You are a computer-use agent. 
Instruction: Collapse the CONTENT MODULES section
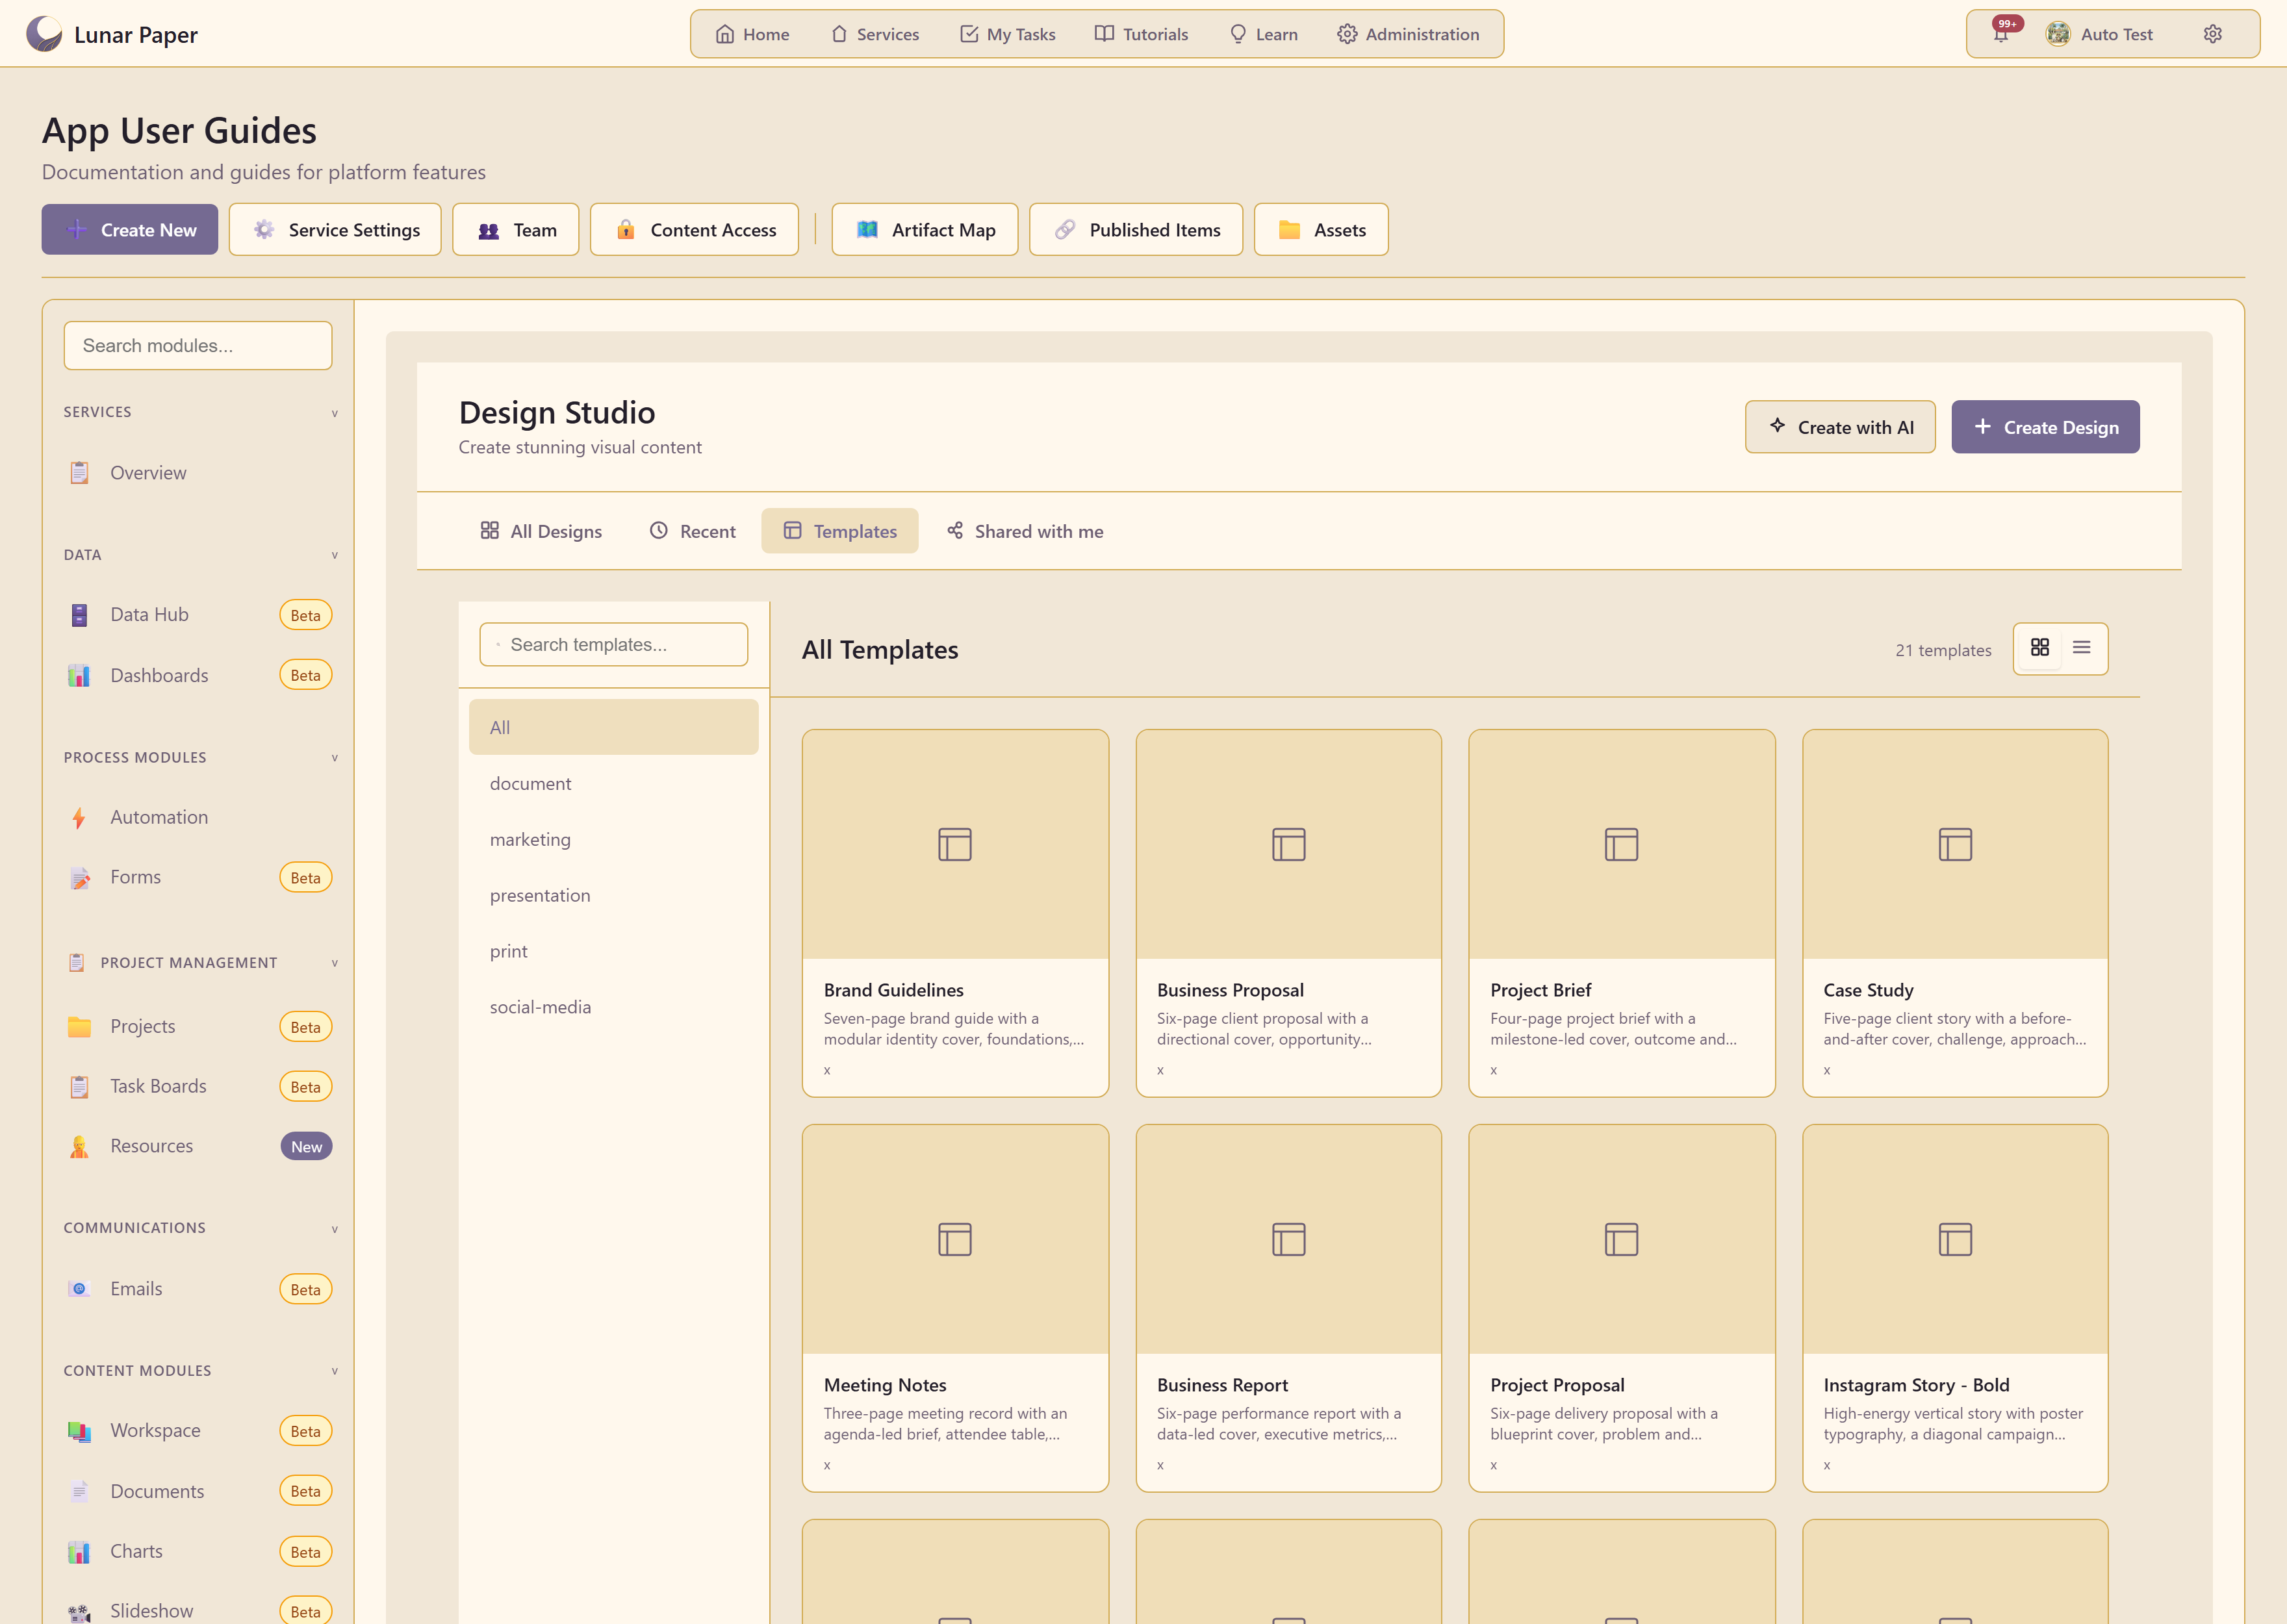tap(335, 1371)
